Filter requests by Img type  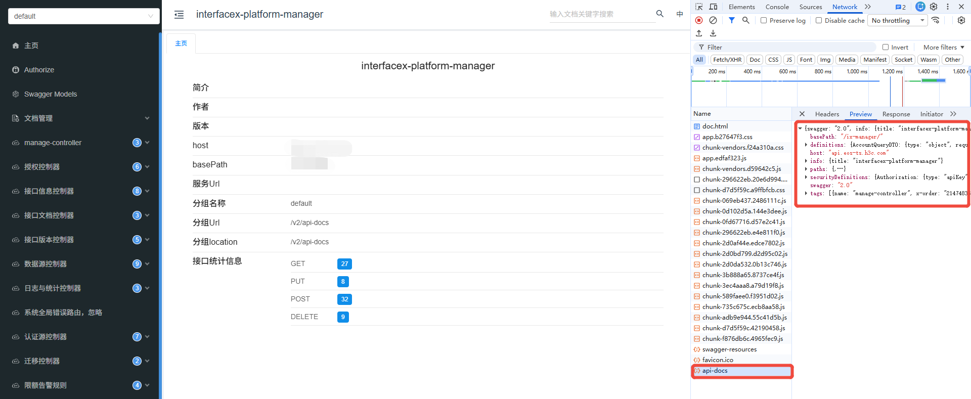825,60
